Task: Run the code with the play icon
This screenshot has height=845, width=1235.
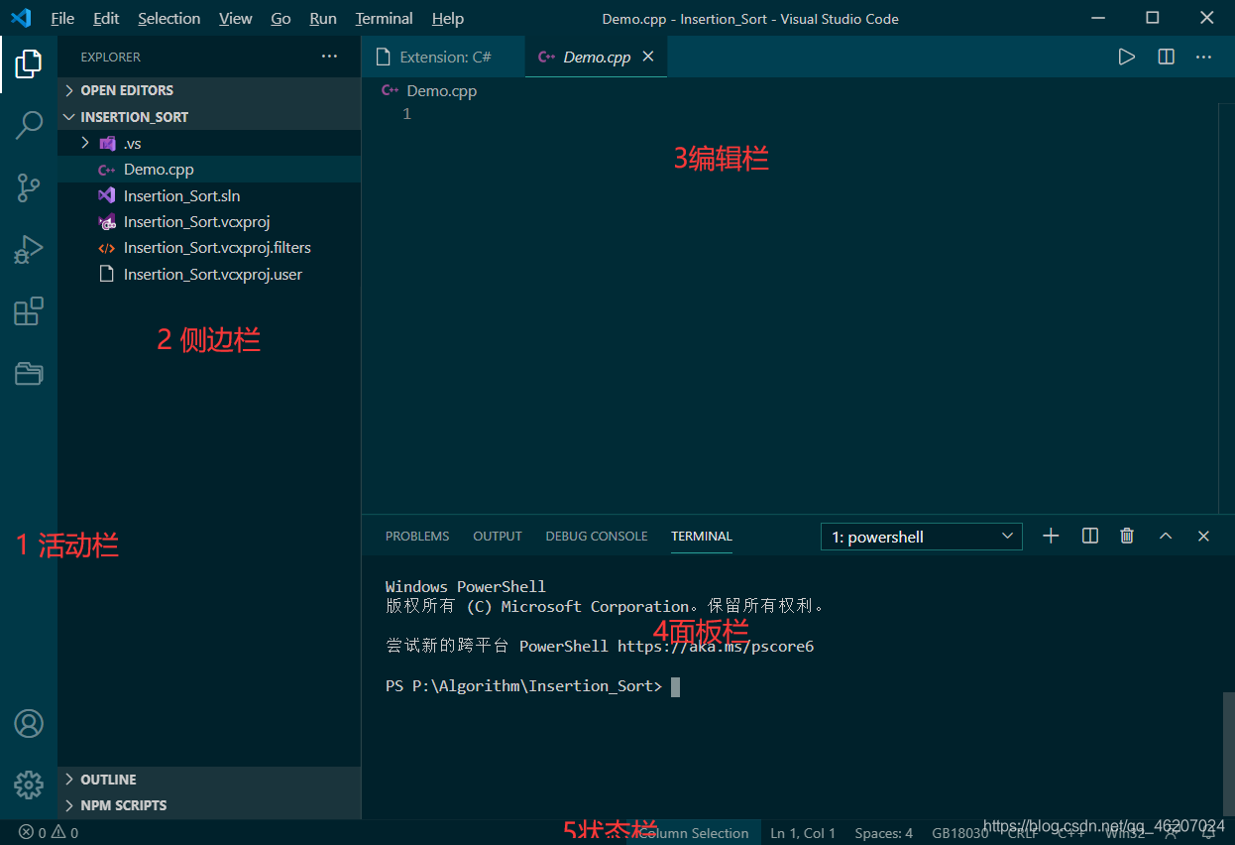Action: (x=1127, y=57)
